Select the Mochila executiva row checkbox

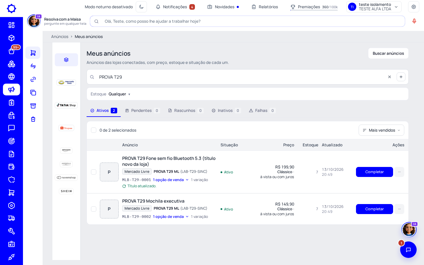94,209
